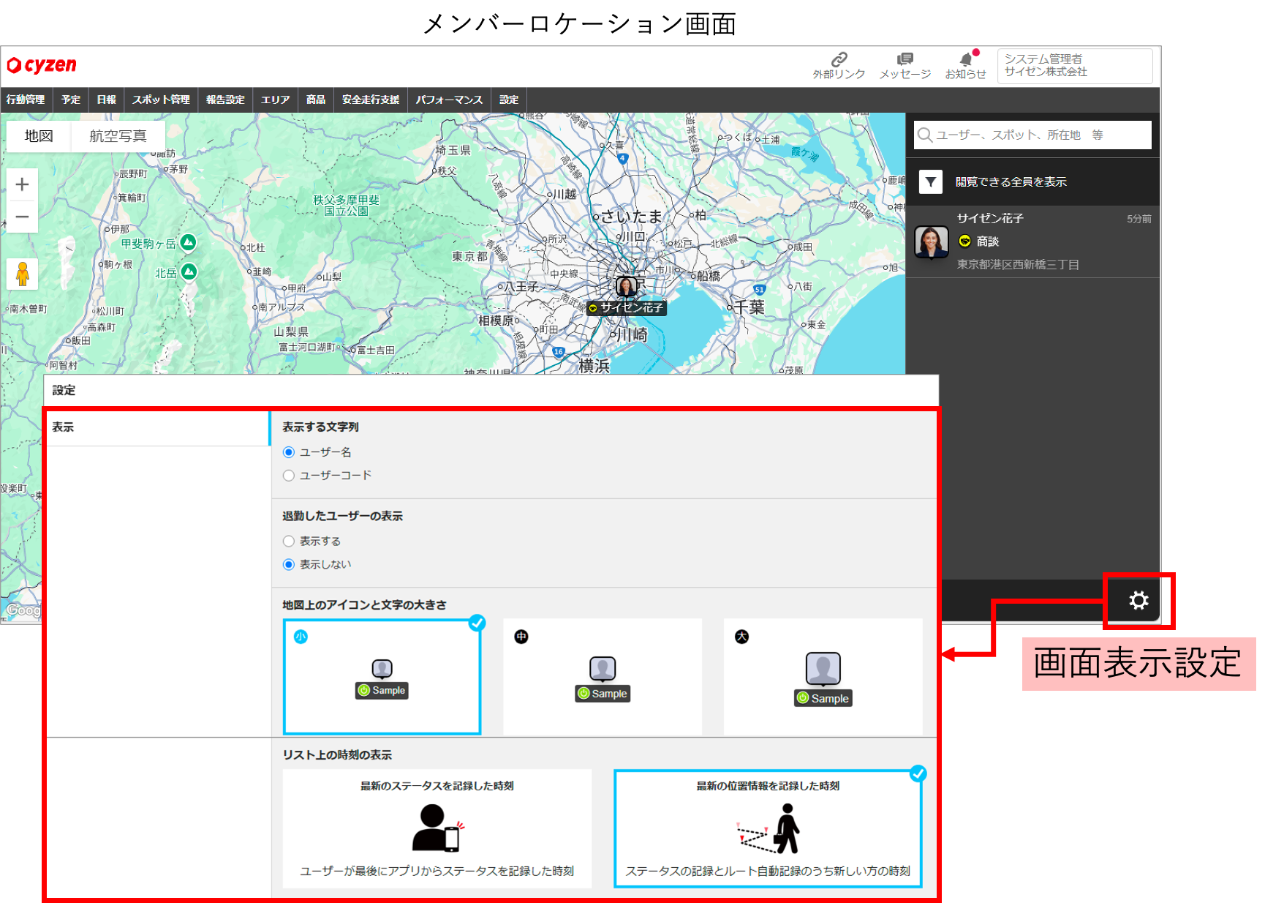Click the 5分前 timestamp
The height and width of the screenshot is (903, 1265).
(1138, 219)
